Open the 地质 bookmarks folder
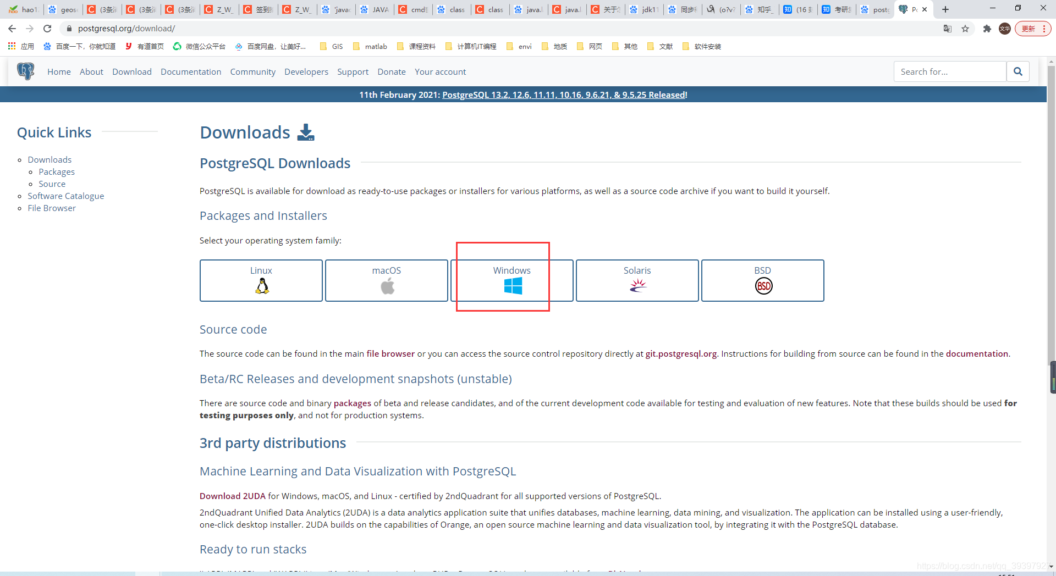1056x576 pixels. tap(554, 46)
